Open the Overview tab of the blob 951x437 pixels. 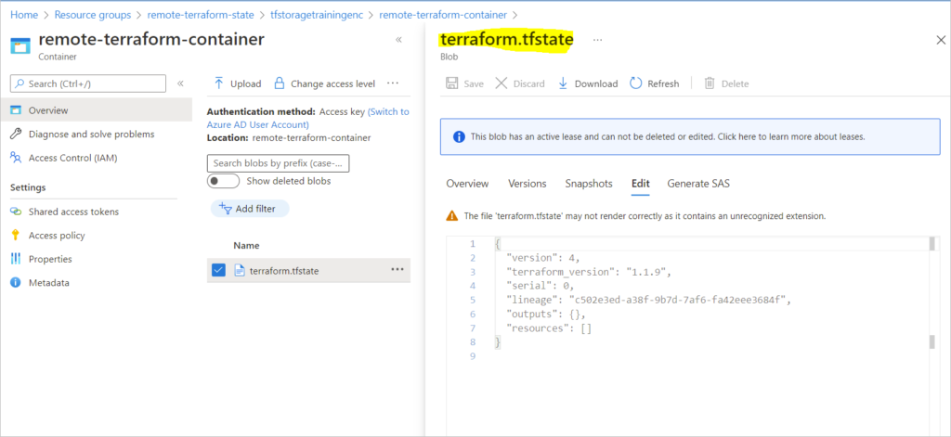click(468, 183)
